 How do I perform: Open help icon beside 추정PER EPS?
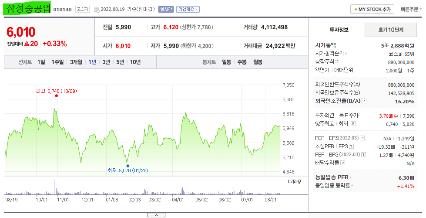[351, 146]
